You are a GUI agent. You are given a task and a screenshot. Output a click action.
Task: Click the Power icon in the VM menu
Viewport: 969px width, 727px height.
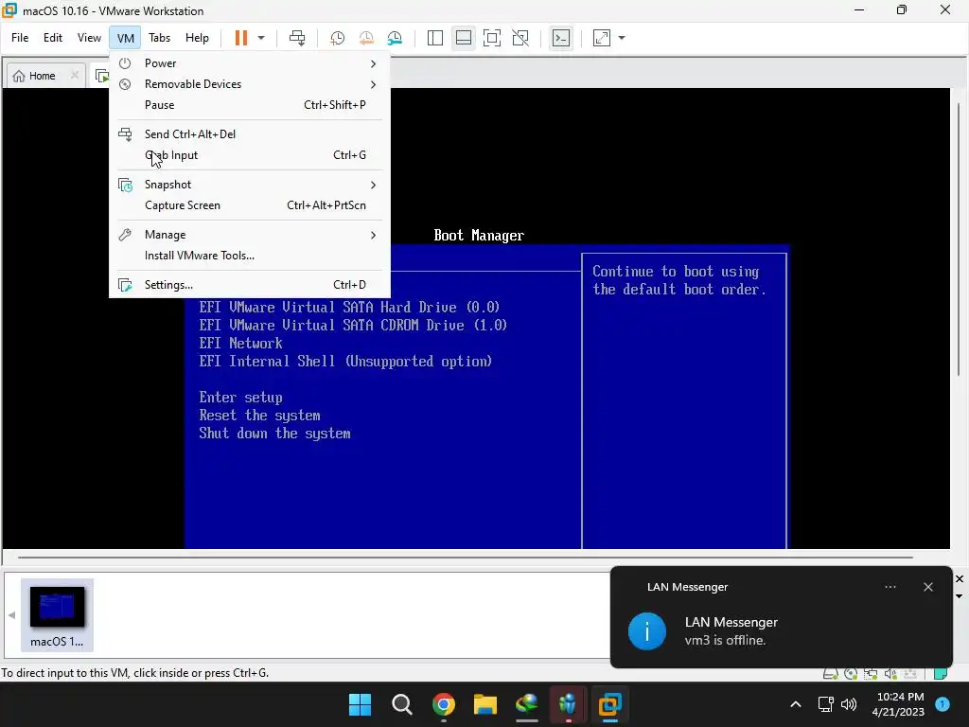pyautogui.click(x=125, y=63)
